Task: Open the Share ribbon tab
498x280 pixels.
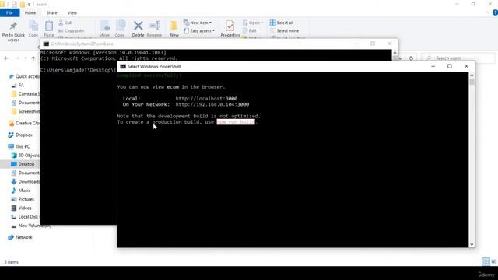Action: pyautogui.click(x=51, y=12)
